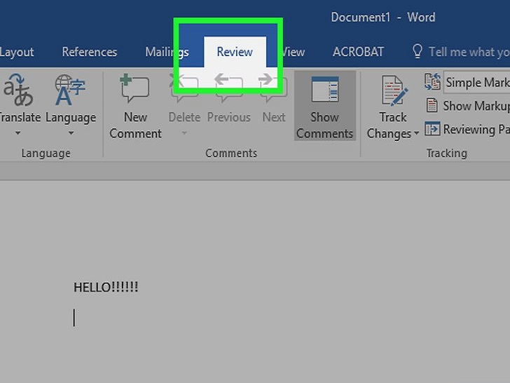Switch to the References tab
The width and height of the screenshot is (510, 383).
click(x=90, y=52)
